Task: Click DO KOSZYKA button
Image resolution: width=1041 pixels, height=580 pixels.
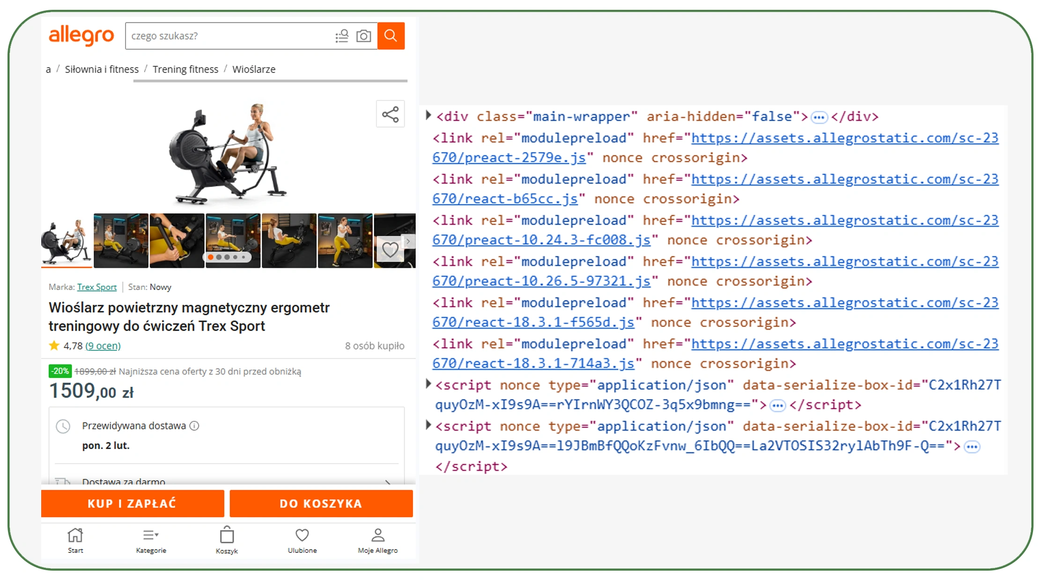Action: point(321,504)
